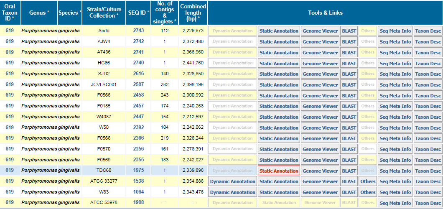
Task: Open Static Annotation for strain JCVI SC001
Action: pyautogui.click(x=279, y=85)
